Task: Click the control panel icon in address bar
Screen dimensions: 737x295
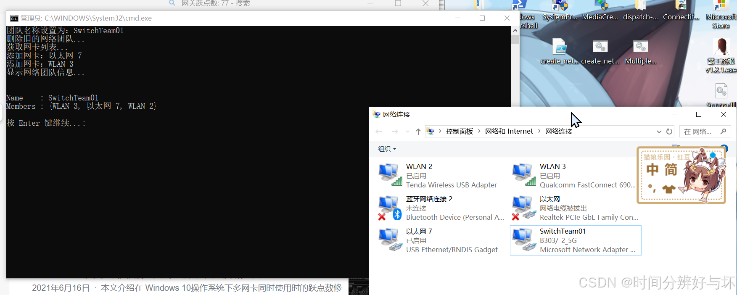Action: 431,132
